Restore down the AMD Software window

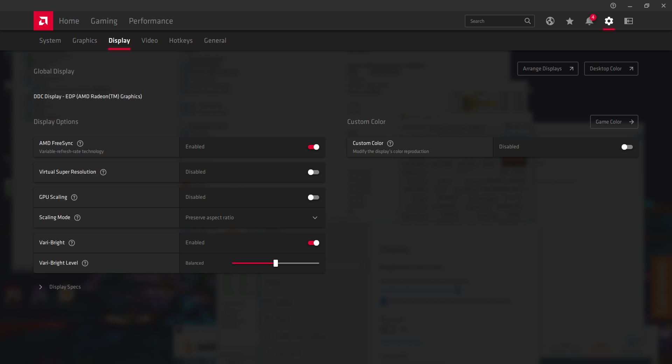pos(647,6)
